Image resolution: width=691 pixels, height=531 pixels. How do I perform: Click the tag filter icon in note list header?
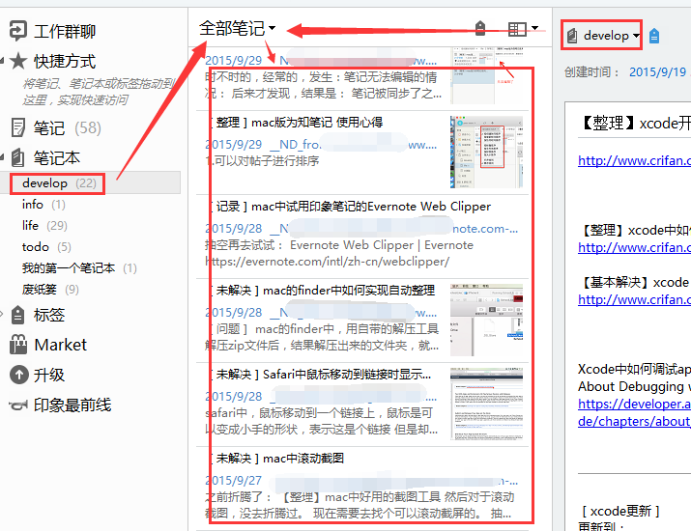coord(480,29)
